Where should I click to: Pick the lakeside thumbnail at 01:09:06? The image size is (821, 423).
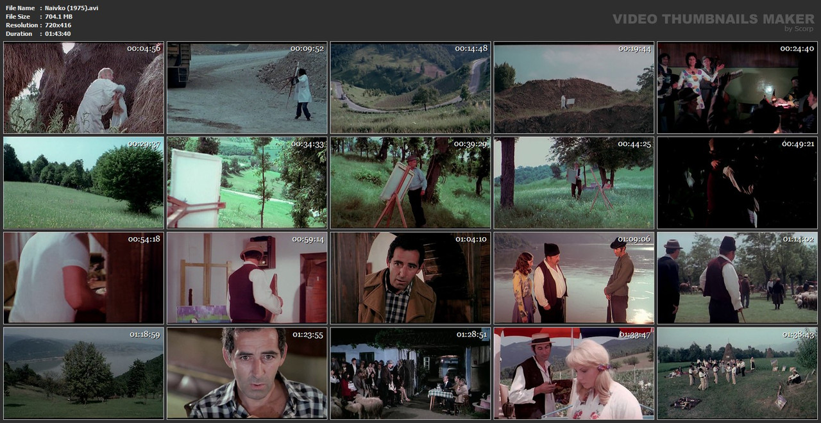574,278
